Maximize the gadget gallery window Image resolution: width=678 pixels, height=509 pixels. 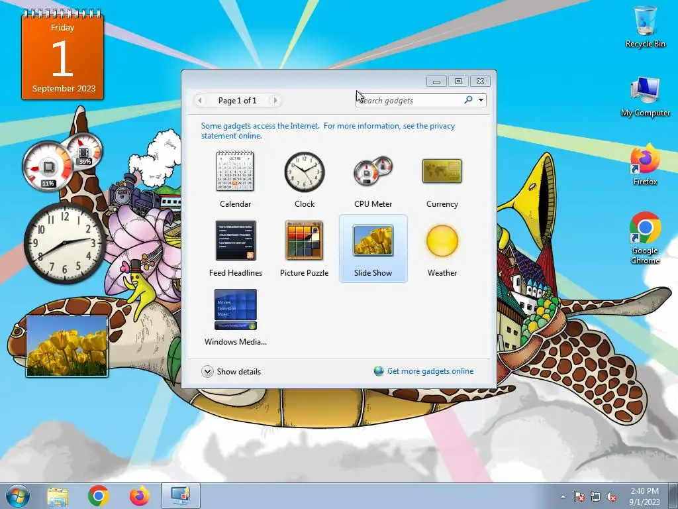point(458,81)
